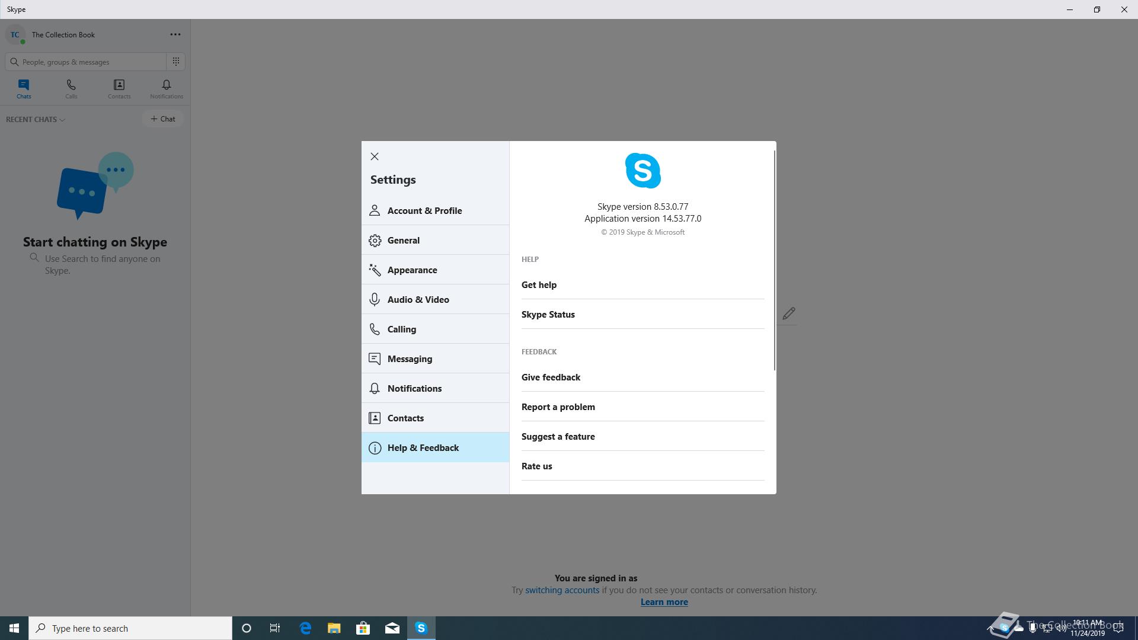Viewport: 1138px width, 640px height.
Task: Click the pencil edit icon
Action: click(788, 313)
